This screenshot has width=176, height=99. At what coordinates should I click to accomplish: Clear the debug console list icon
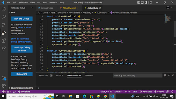165,75
